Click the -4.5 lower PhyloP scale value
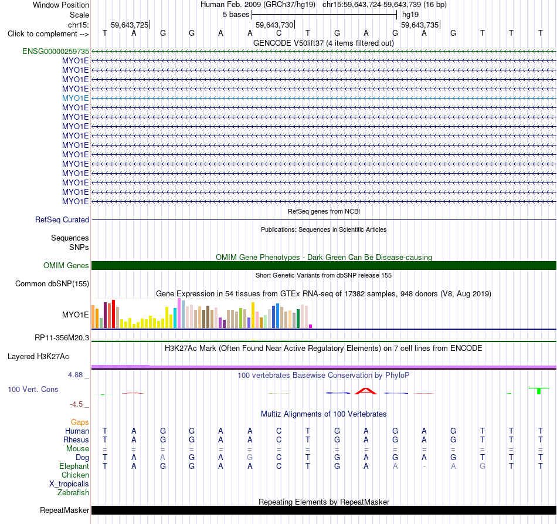Image resolution: width=557 pixels, height=524 pixels. pos(76,404)
